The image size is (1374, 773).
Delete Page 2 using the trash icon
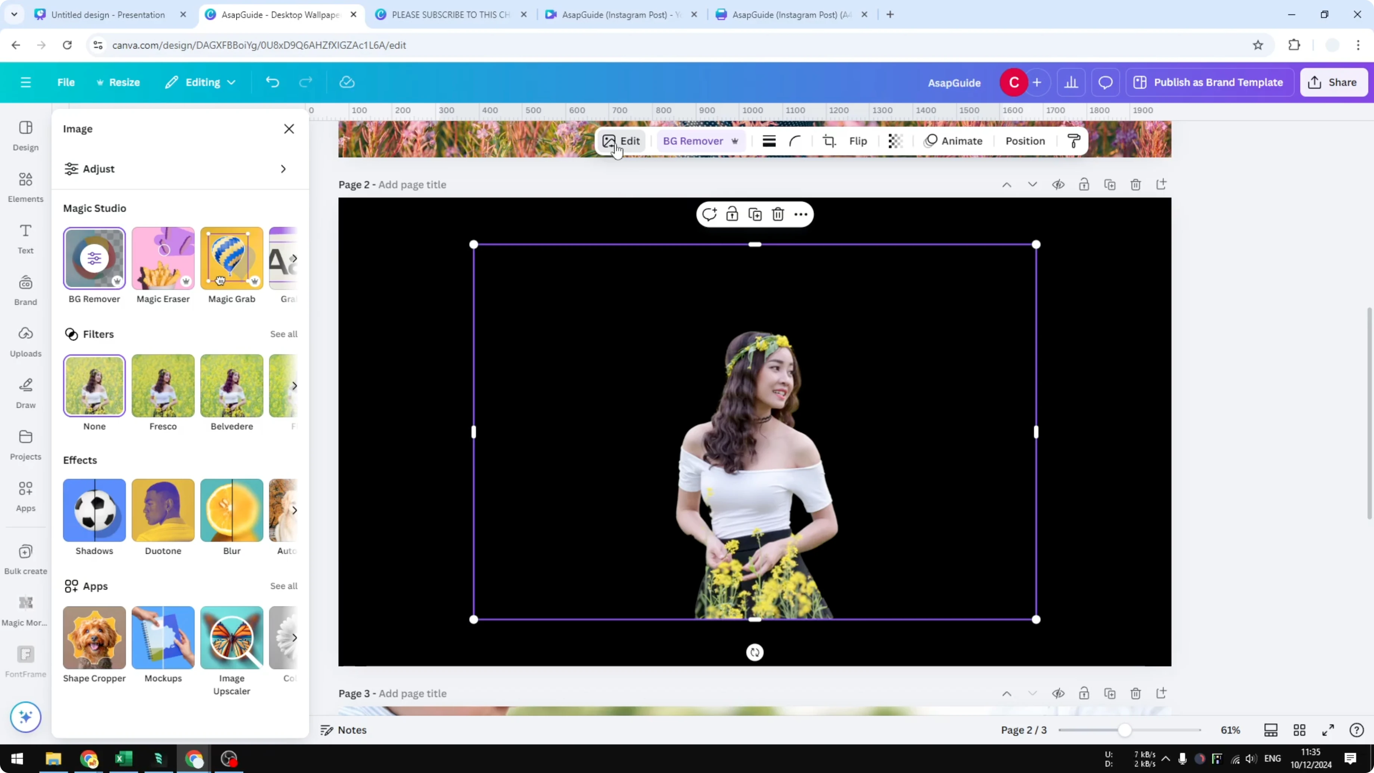tap(1135, 184)
